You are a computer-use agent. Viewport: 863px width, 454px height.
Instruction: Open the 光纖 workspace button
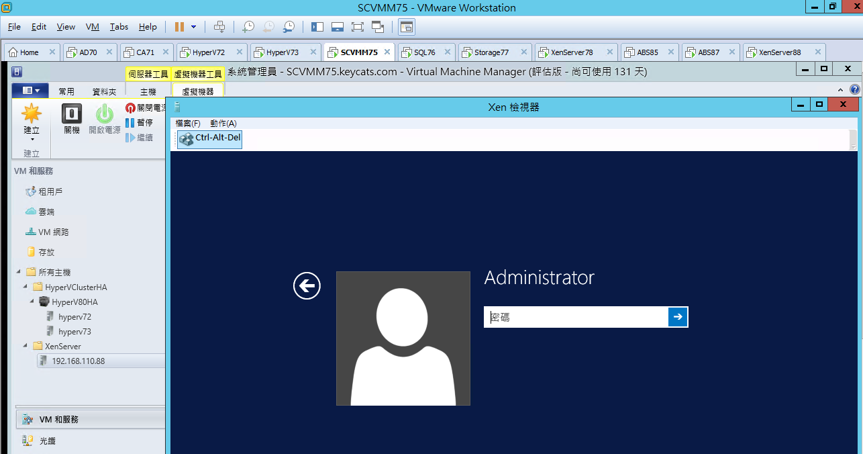point(91,441)
